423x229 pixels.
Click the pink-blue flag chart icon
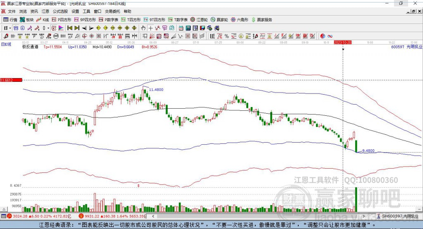[61, 28]
